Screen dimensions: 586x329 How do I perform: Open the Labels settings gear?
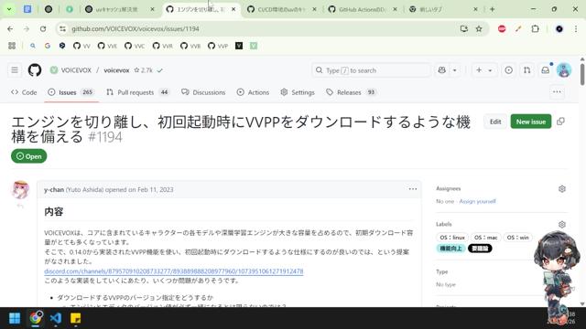(x=561, y=224)
